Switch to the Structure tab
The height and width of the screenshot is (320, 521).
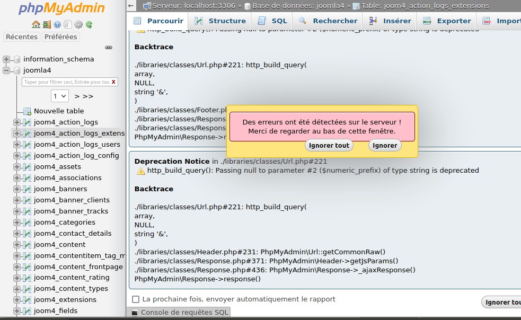pos(220,21)
